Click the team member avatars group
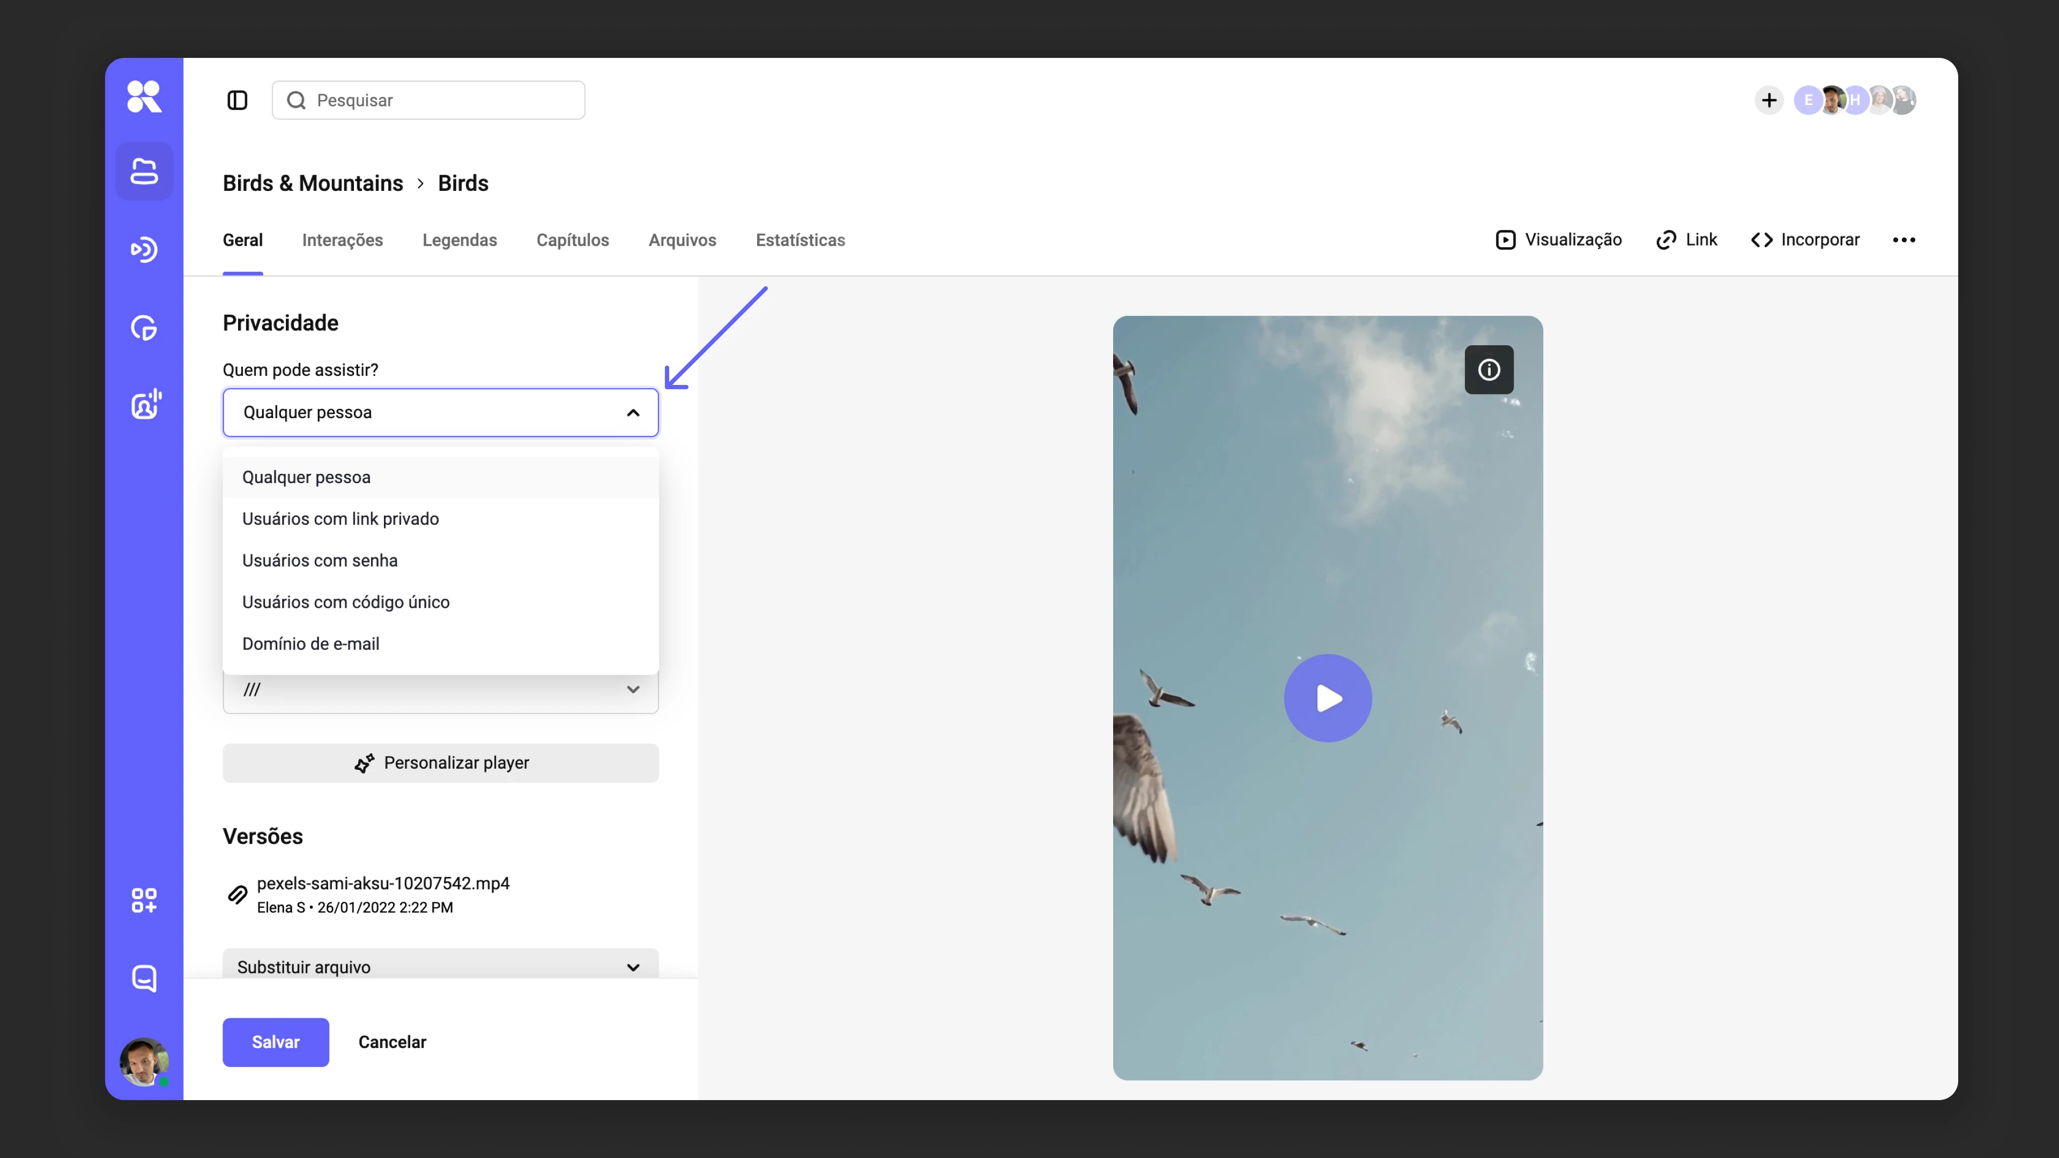Screen dimensions: 2059x1158 click(1855, 100)
